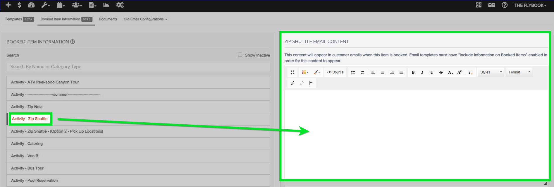Select Activity - Catering

138,144
